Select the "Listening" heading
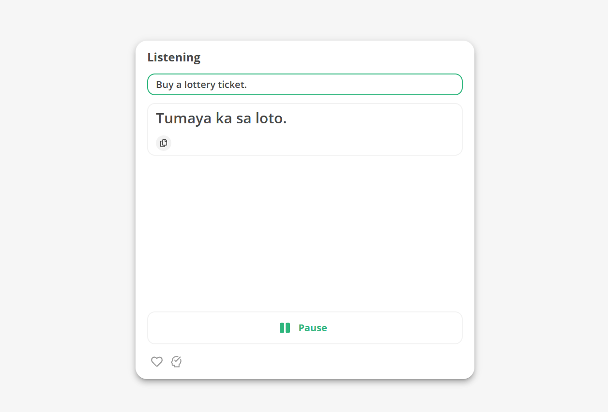The height and width of the screenshot is (412, 608). pos(174,58)
